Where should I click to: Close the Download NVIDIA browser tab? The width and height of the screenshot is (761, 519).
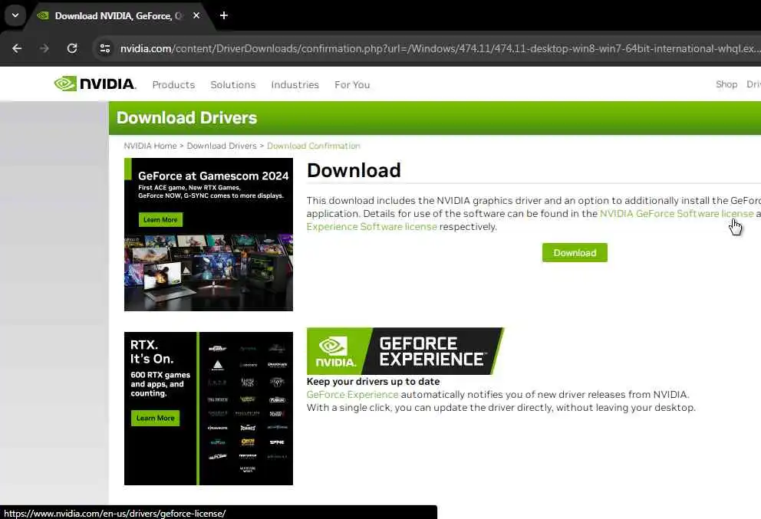pyautogui.click(x=196, y=15)
